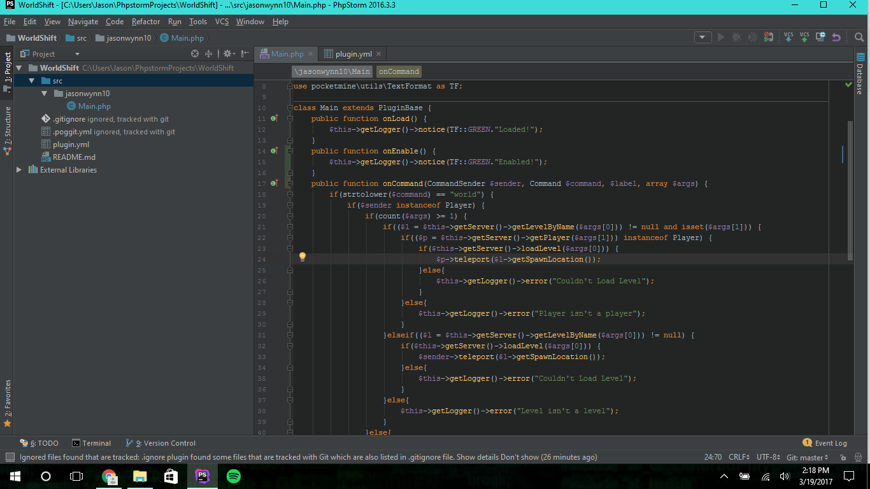Viewport: 870px width, 489px height.
Task: Click VCS Commit Changes green arrow
Action: (804, 38)
